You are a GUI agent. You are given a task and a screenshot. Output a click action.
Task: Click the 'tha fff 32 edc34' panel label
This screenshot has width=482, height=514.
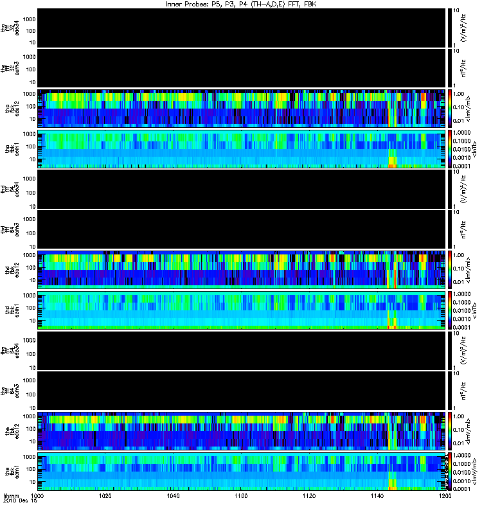pos(10,28)
